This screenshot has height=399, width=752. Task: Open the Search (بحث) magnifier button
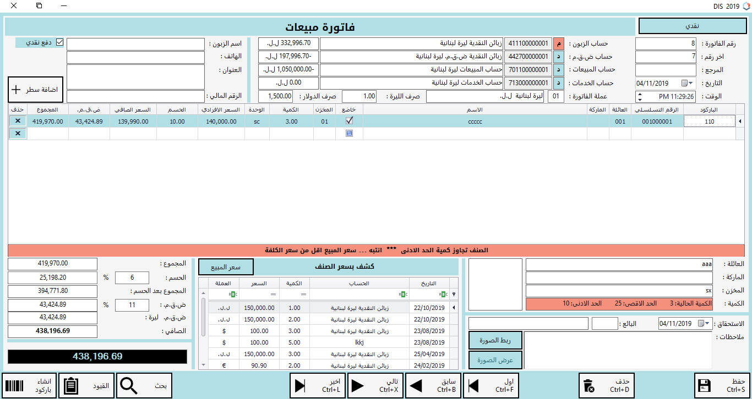point(145,385)
